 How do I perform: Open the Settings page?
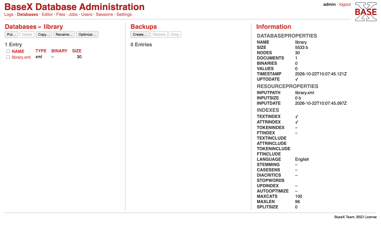(x=124, y=15)
